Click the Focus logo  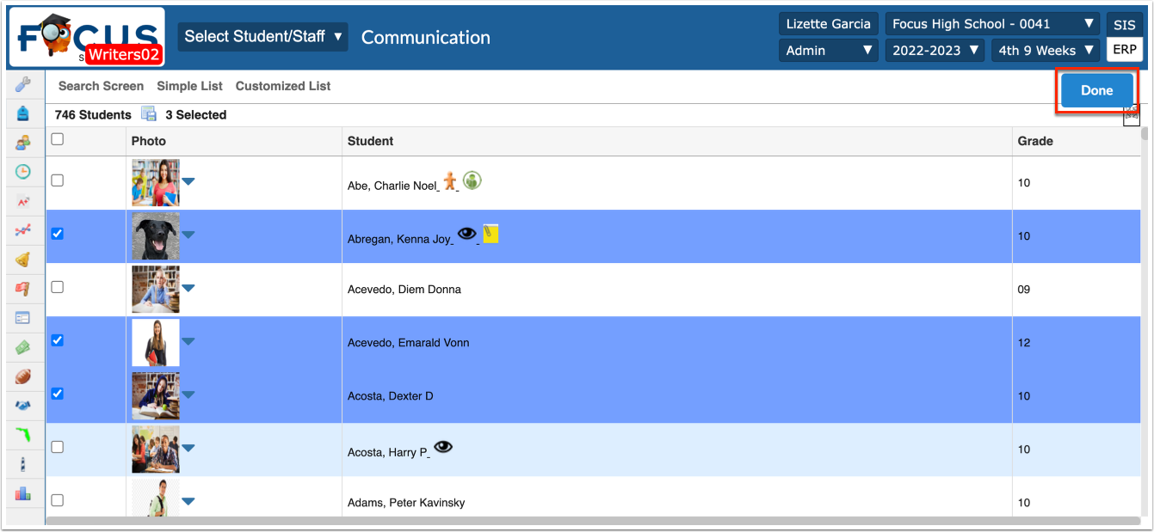point(86,37)
